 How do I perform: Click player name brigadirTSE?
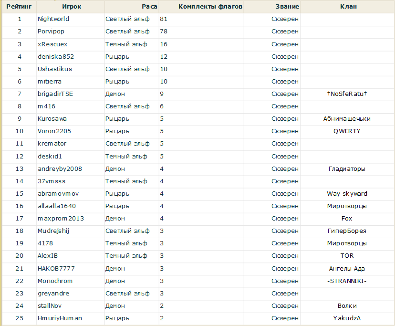click(55, 94)
